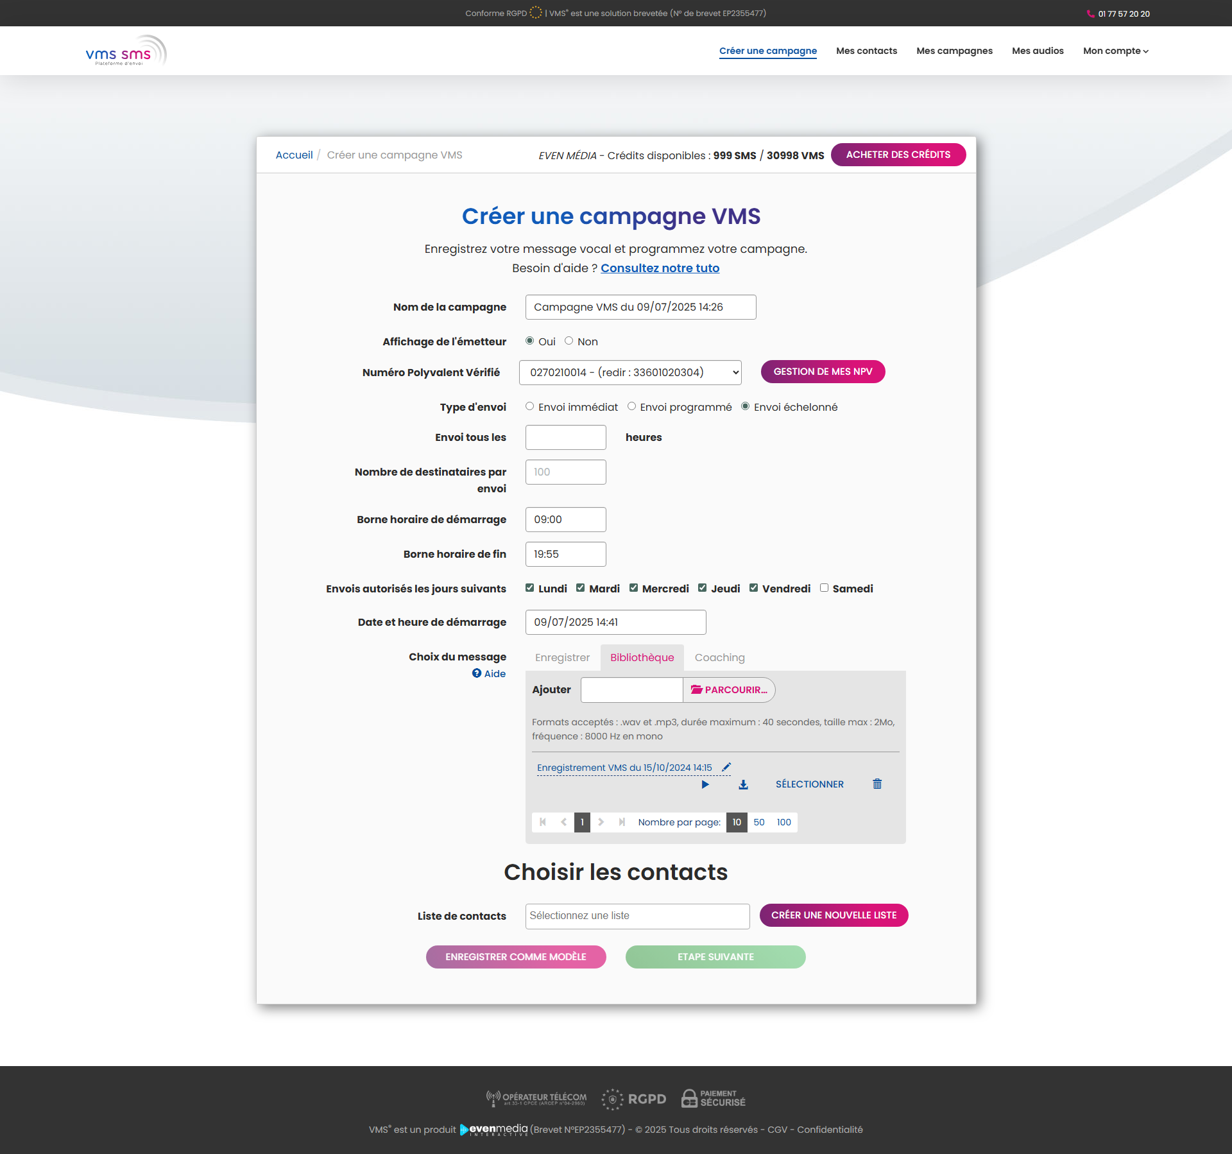Select Non for Affichage de l'émetteur

pyautogui.click(x=569, y=341)
